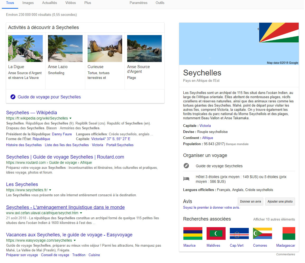Expand the Wikipedia result URL dropdown arrow

pos(70,118)
